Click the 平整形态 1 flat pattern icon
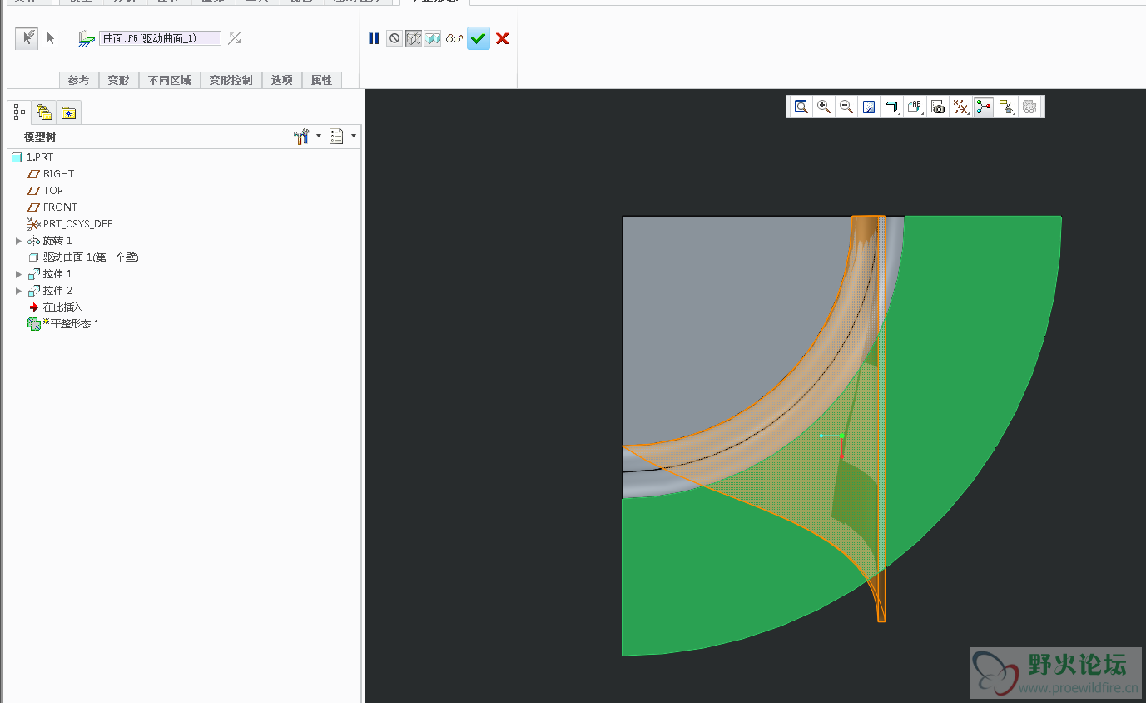This screenshot has height=703, width=1146. (34, 324)
